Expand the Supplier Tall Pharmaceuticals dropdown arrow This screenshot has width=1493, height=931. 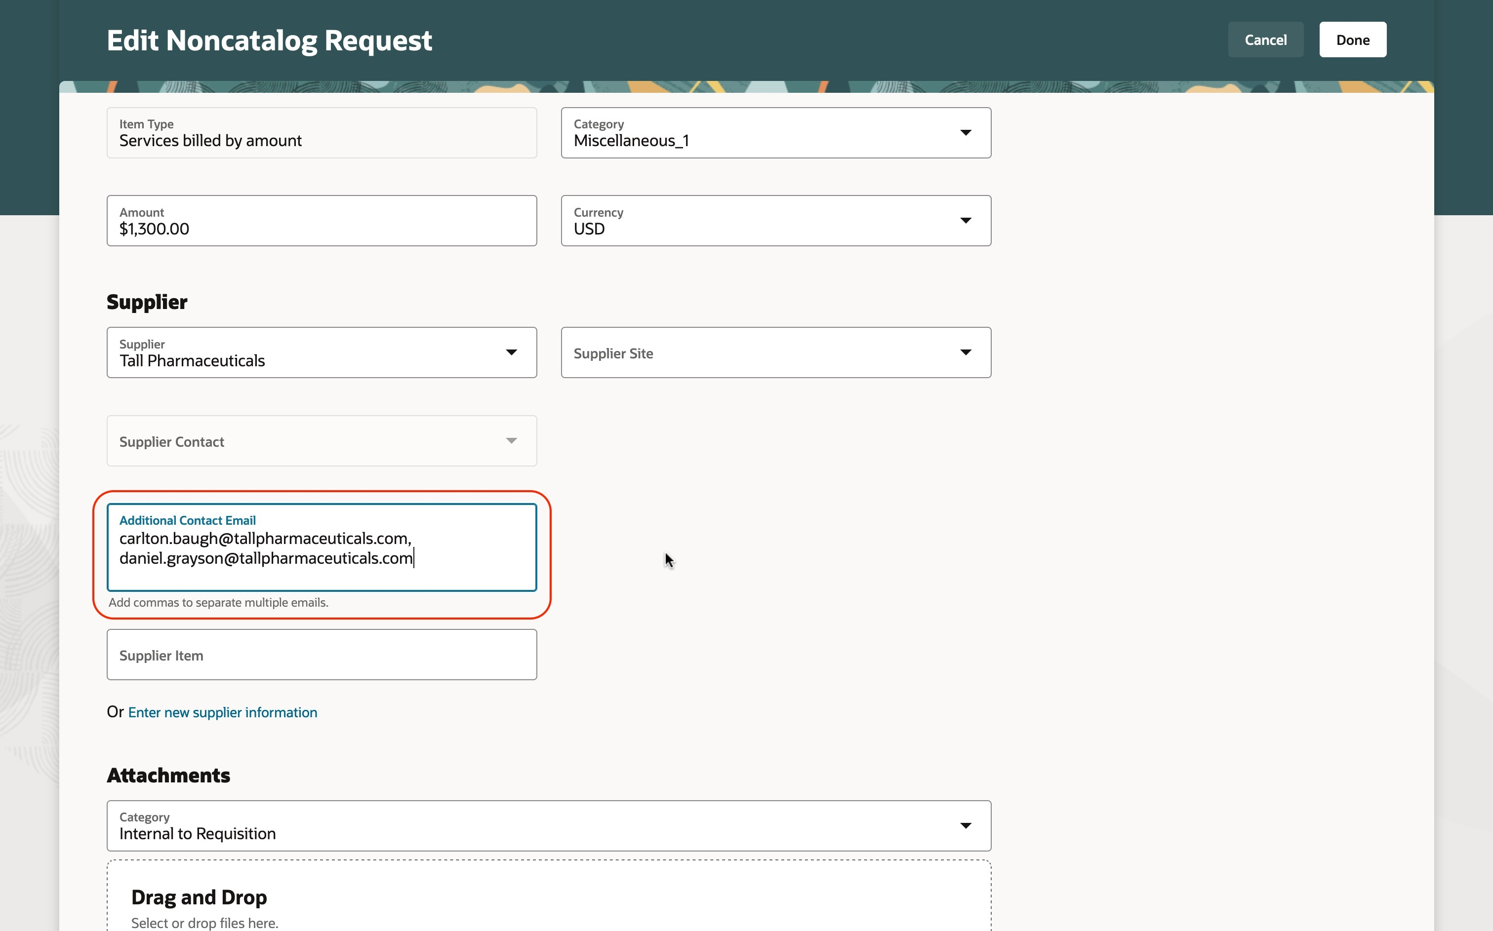(x=511, y=353)
